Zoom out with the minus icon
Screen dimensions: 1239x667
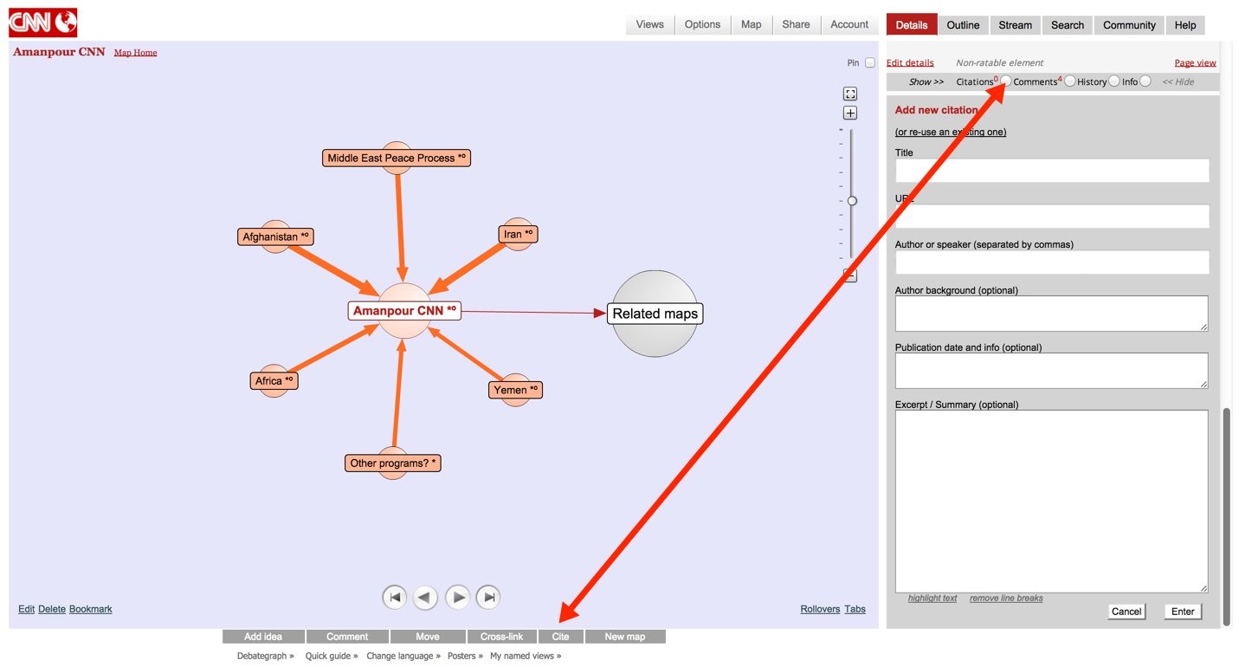(x=850, y=275)
